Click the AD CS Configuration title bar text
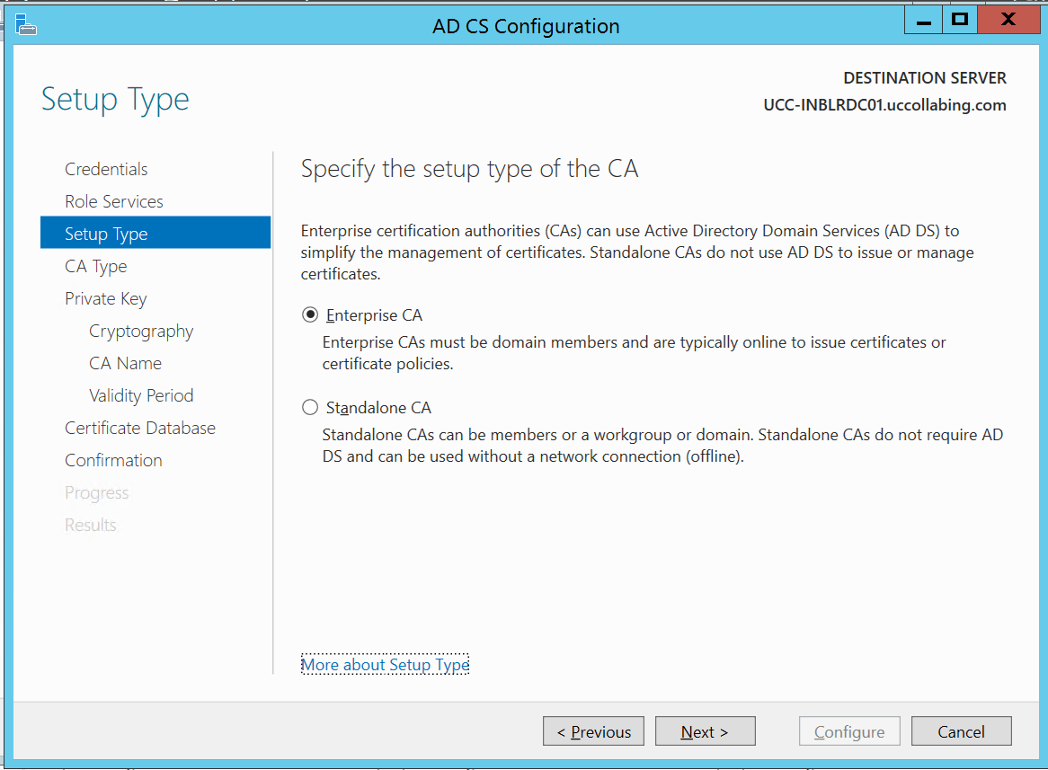The height and width of the screenshot is (770, 1048). [x=526, y=26]
